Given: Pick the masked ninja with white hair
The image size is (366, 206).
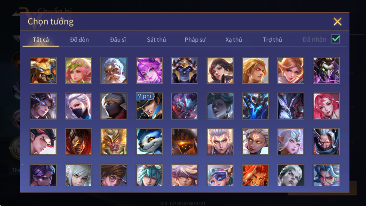Looking at the screenshot, I should (79, 106).
